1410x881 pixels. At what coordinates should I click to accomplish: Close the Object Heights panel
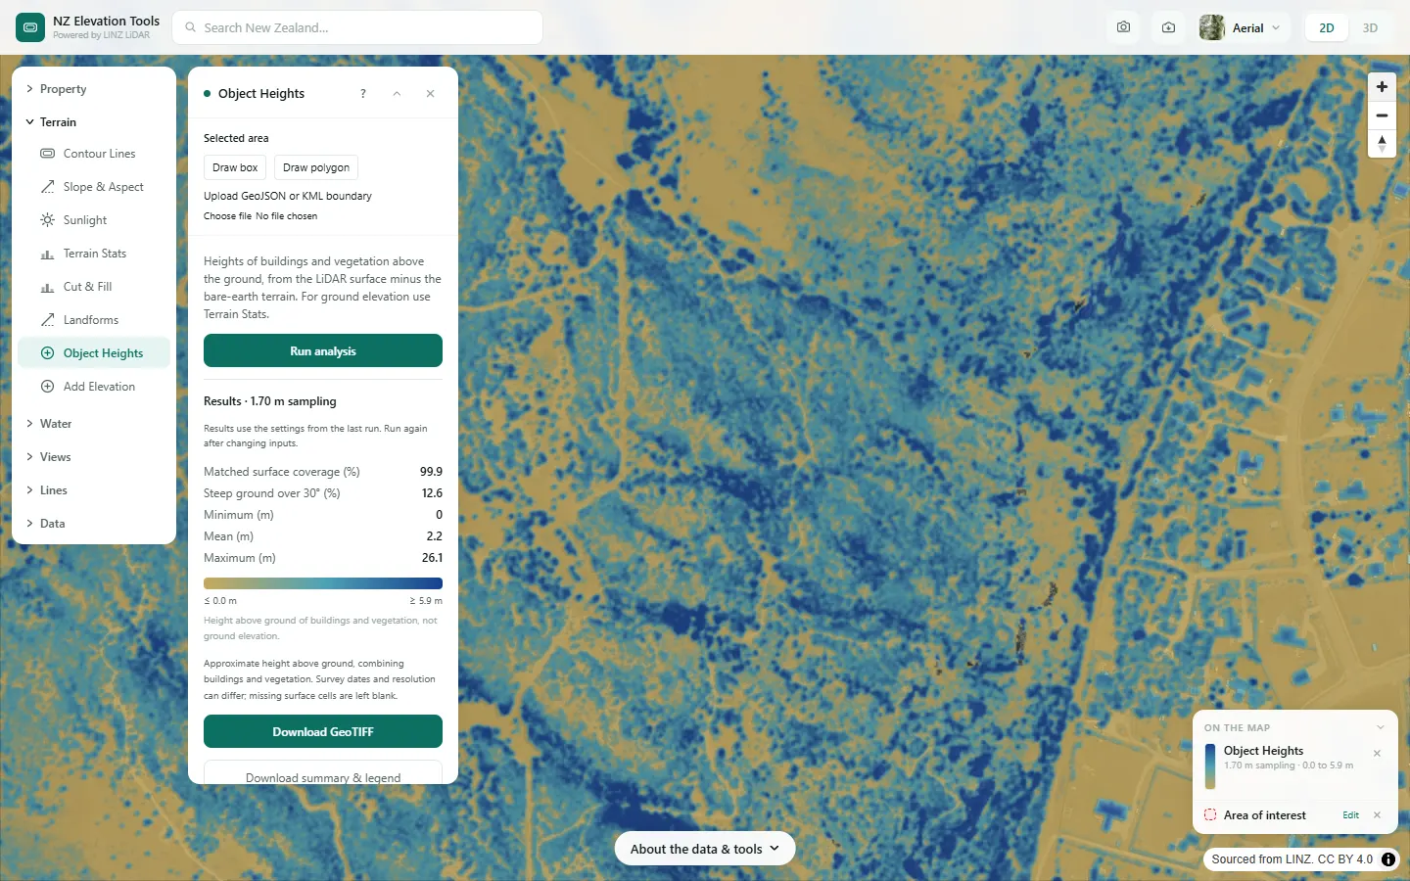(430, 94)
